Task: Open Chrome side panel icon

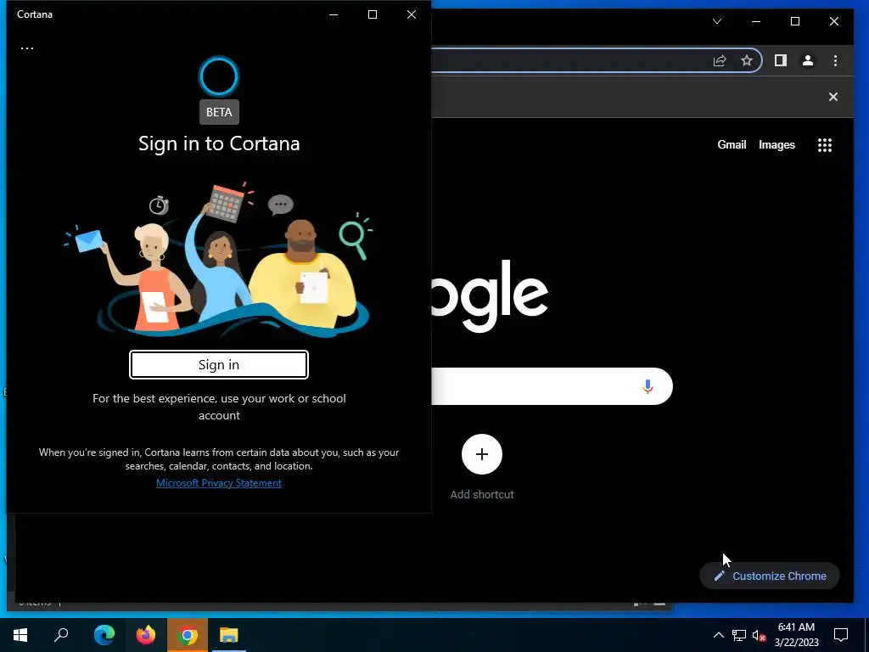Action: (781, 60)
